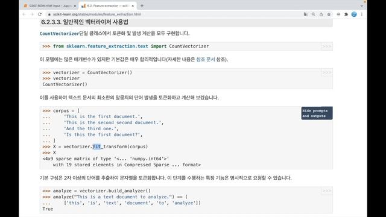
Task: Click the 'with 19 stored elements' output line
Action: 127,165
